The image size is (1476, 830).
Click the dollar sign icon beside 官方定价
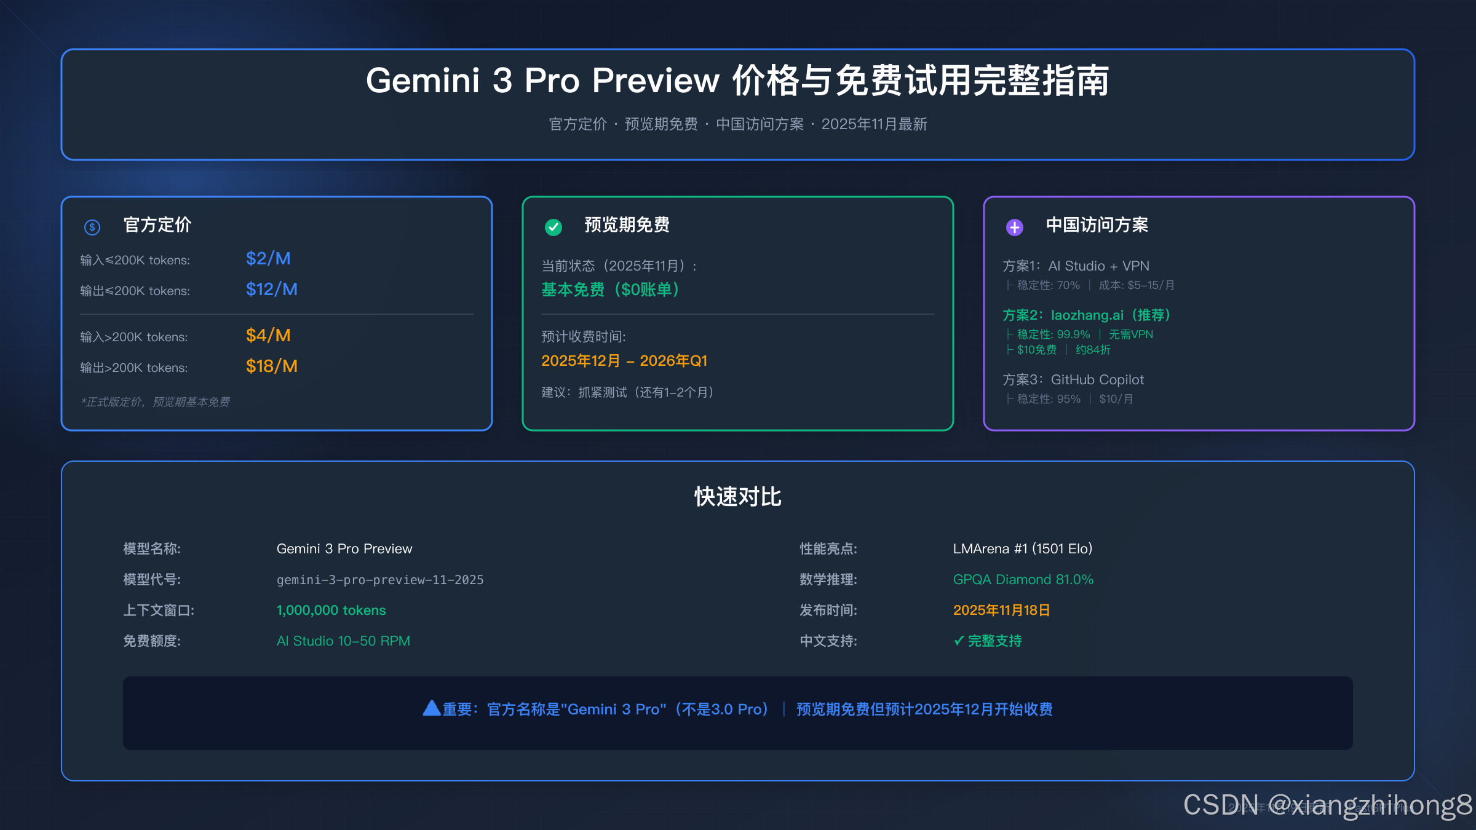tap(92, 227)
